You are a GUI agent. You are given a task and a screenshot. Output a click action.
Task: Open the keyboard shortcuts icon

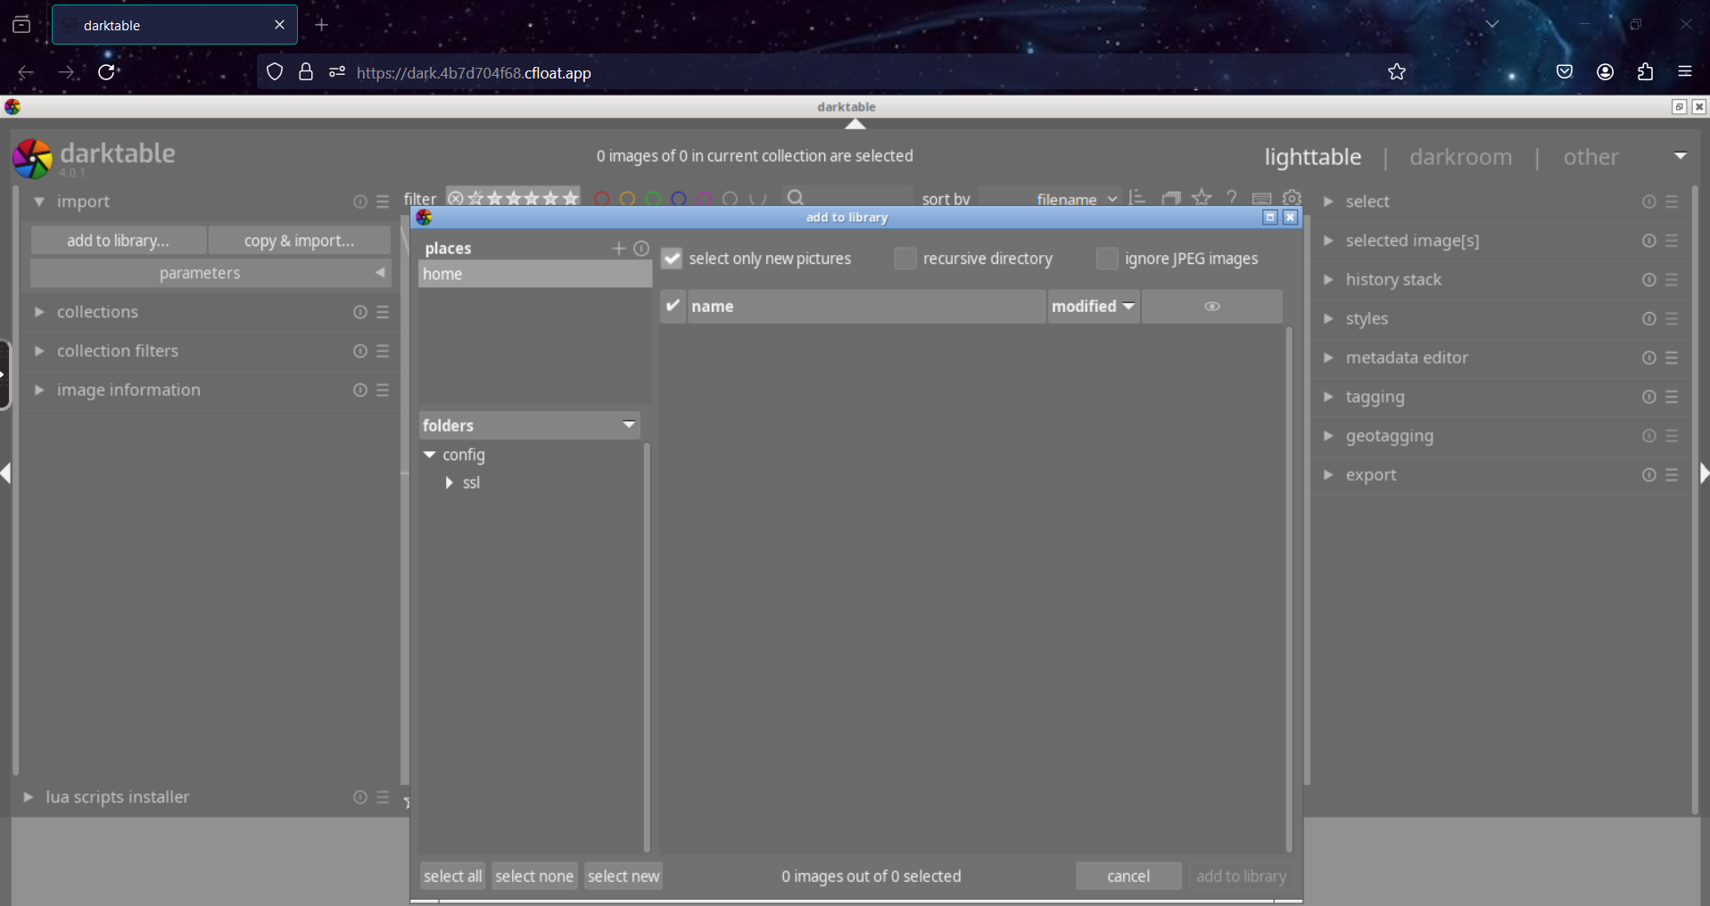[x=1261, y=198]
